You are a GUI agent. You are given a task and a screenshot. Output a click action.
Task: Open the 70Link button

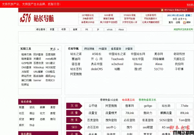coord(130,113)
